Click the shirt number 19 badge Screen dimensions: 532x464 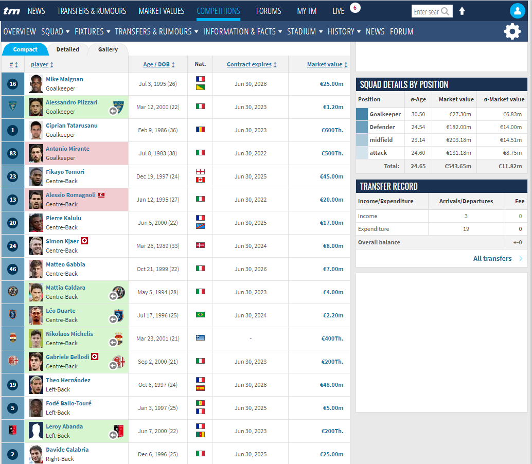[12, 385]
